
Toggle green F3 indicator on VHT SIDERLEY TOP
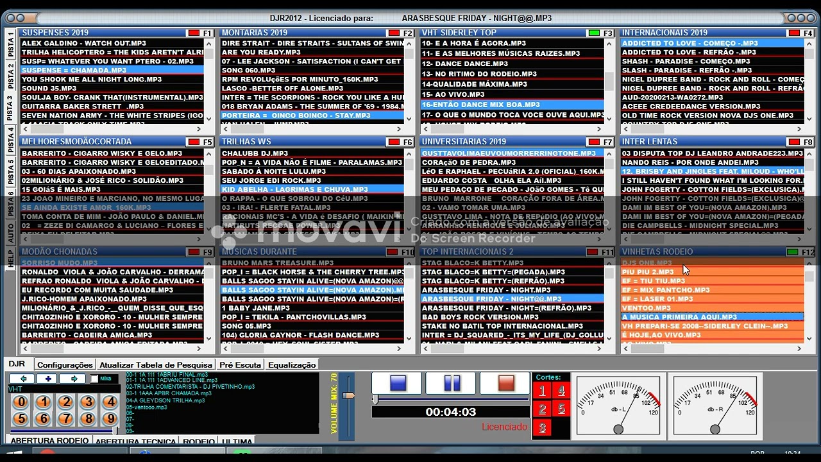[x=594, y=33]
